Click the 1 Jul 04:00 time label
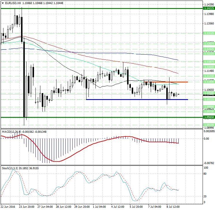 99,207
